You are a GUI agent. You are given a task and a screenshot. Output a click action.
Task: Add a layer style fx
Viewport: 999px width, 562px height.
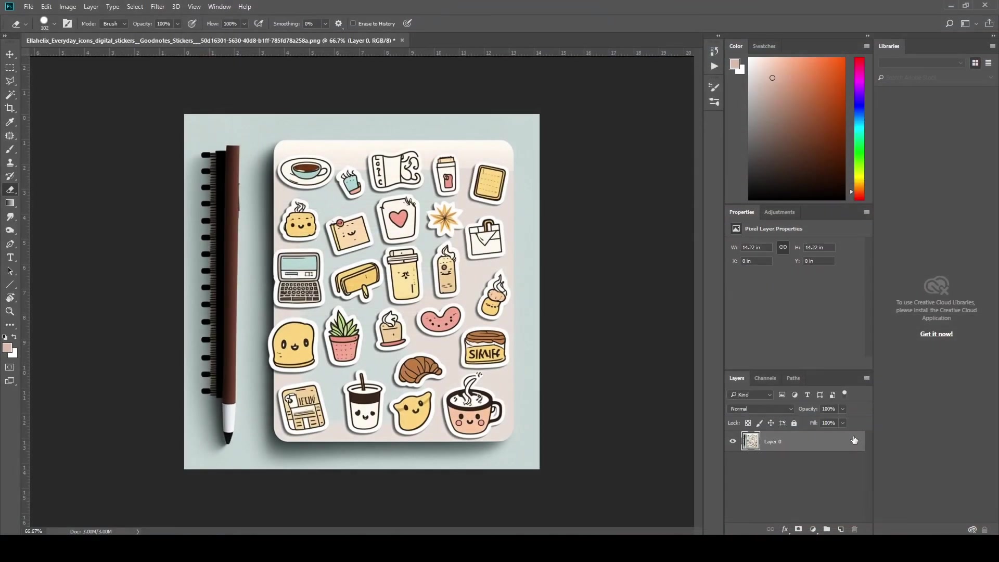785,529
